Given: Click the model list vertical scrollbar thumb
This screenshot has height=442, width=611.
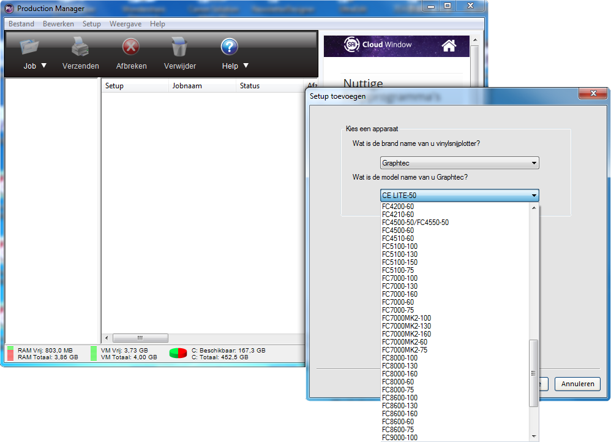Looking at the screenshot, I should [x=534, y=373].
